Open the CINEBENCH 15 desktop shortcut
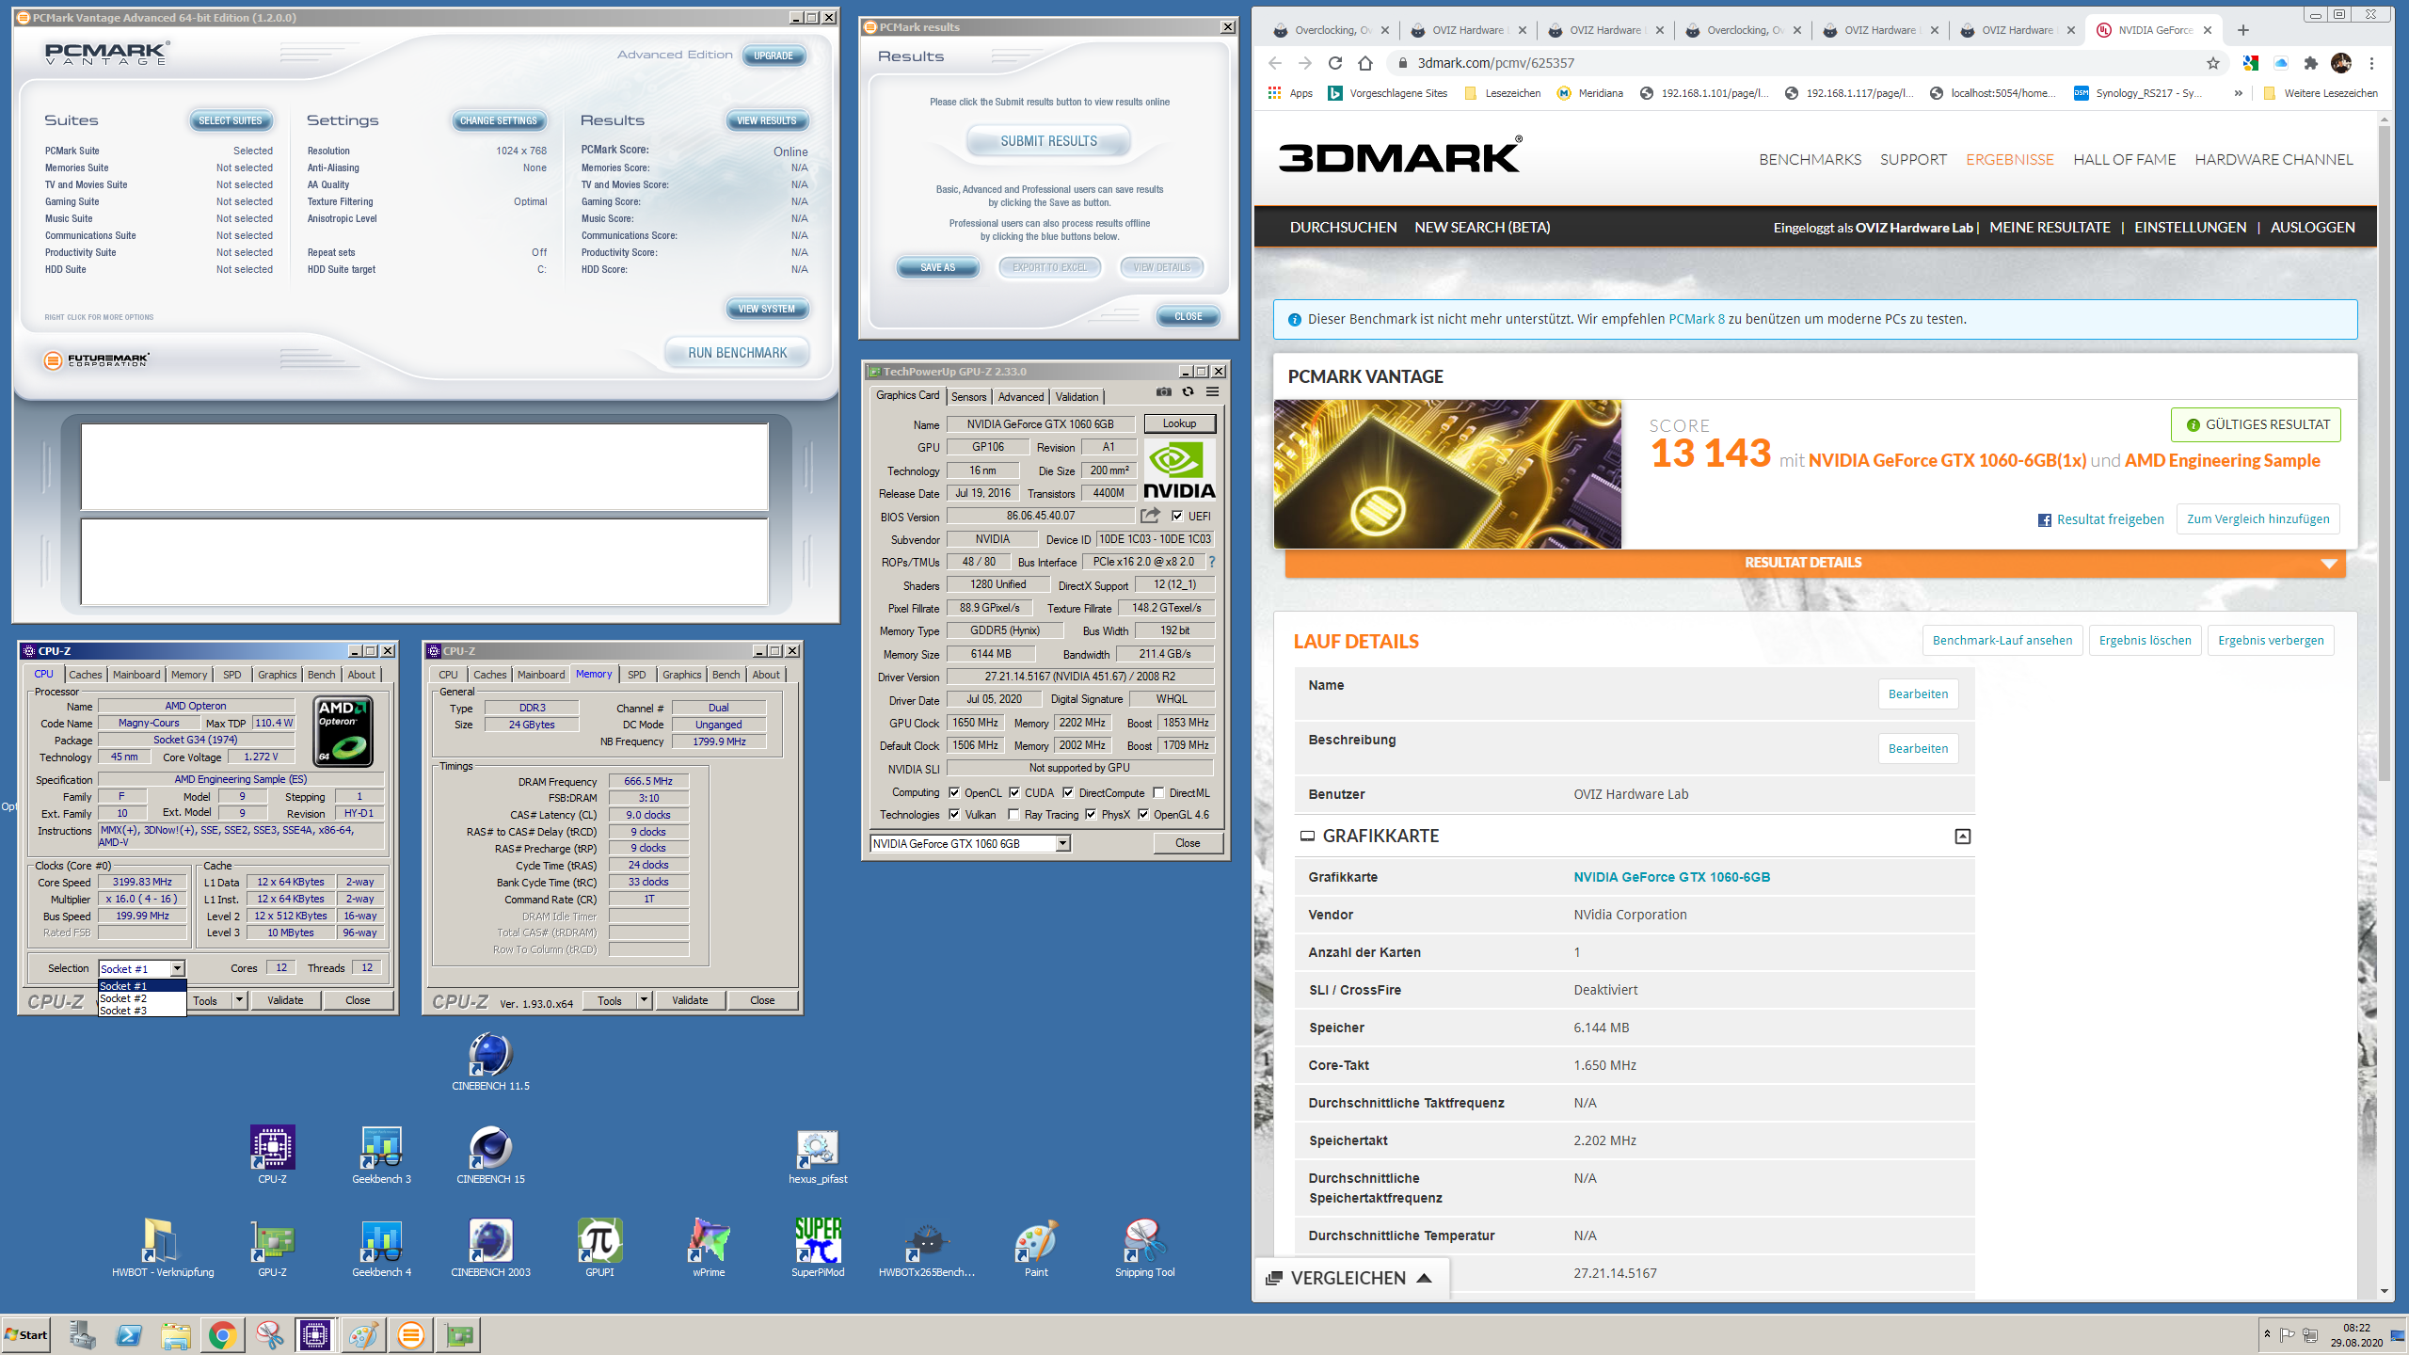2409x1355 pixels. point(490,1156)
